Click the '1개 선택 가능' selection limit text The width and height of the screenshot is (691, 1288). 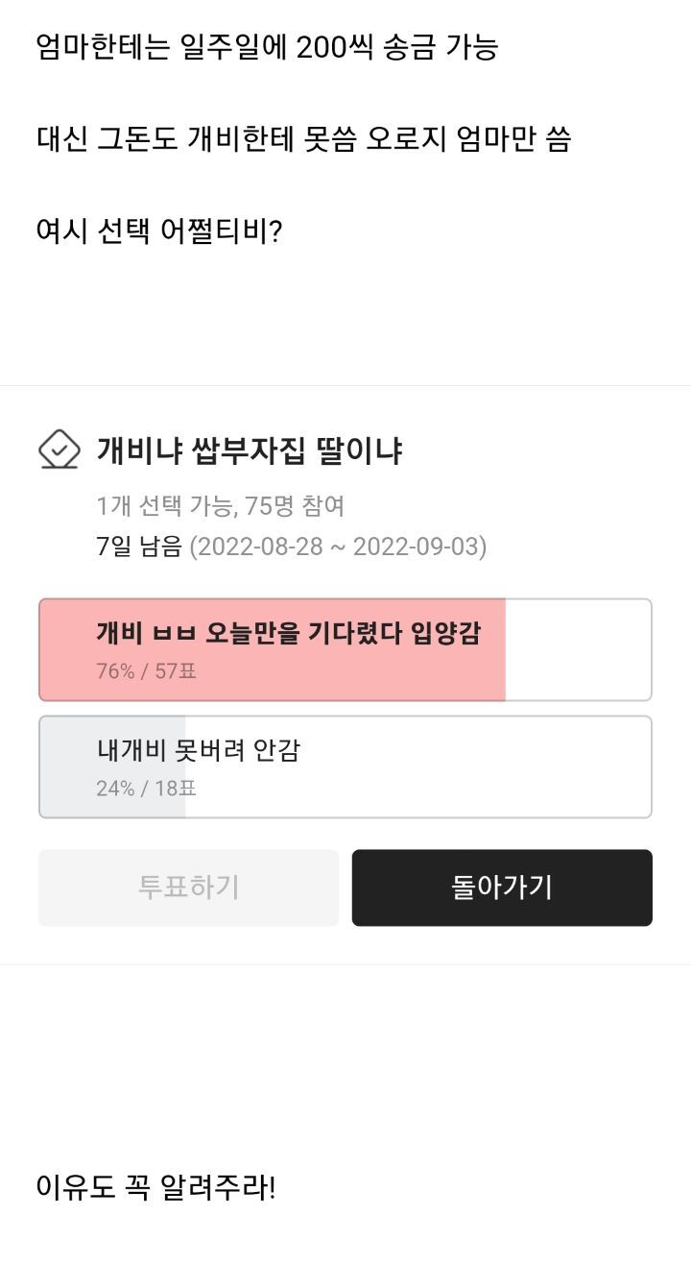click(163, 505)
